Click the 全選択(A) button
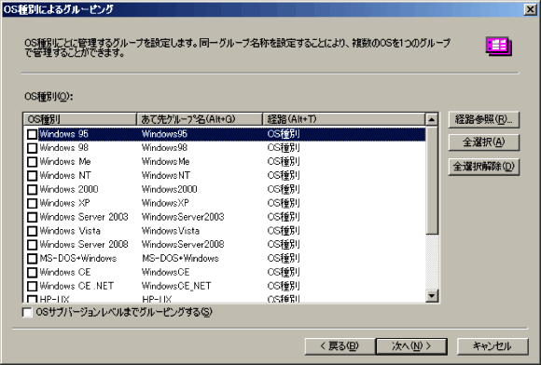Screen dimensions: 541x365 click(x=484, y=142)
